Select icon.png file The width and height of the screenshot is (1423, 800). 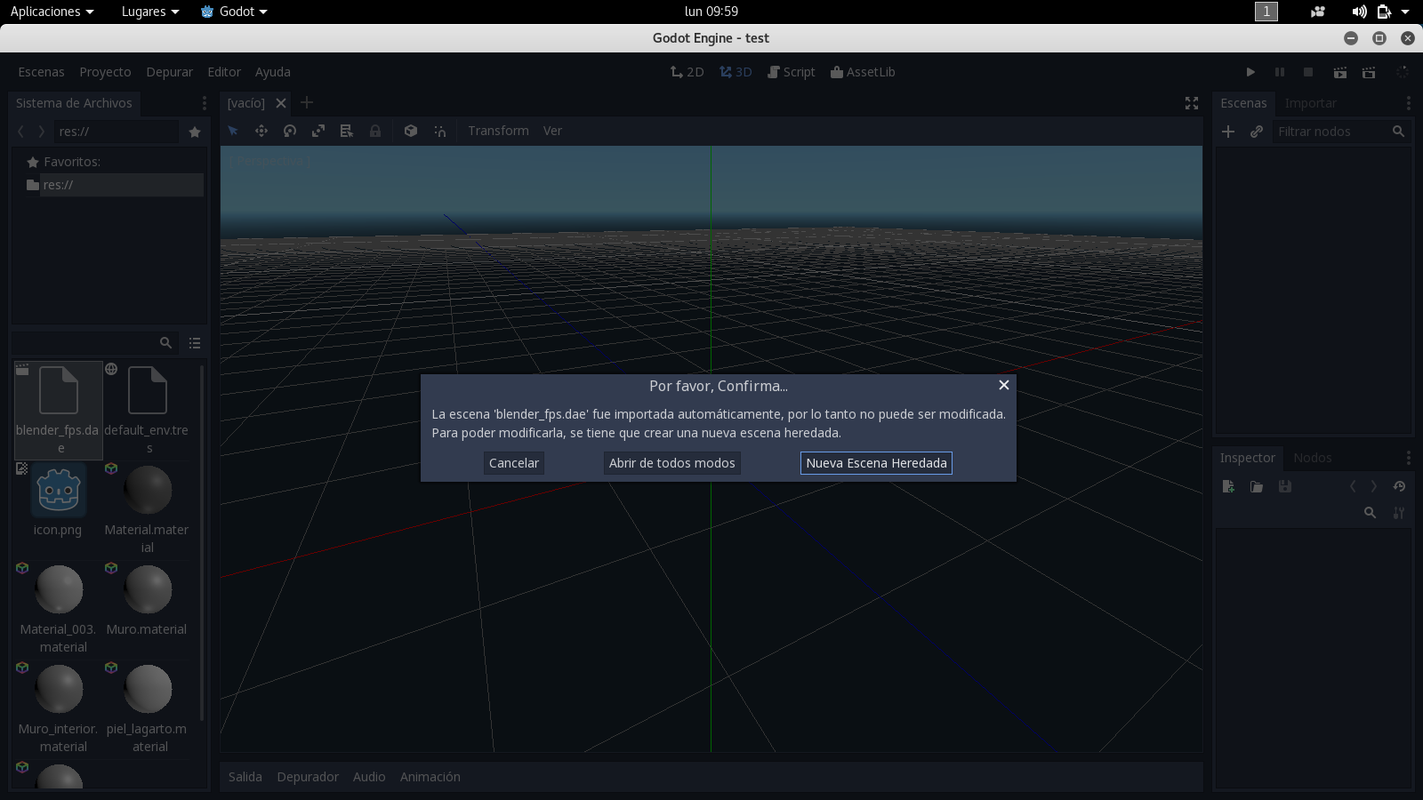pos(58,500)
